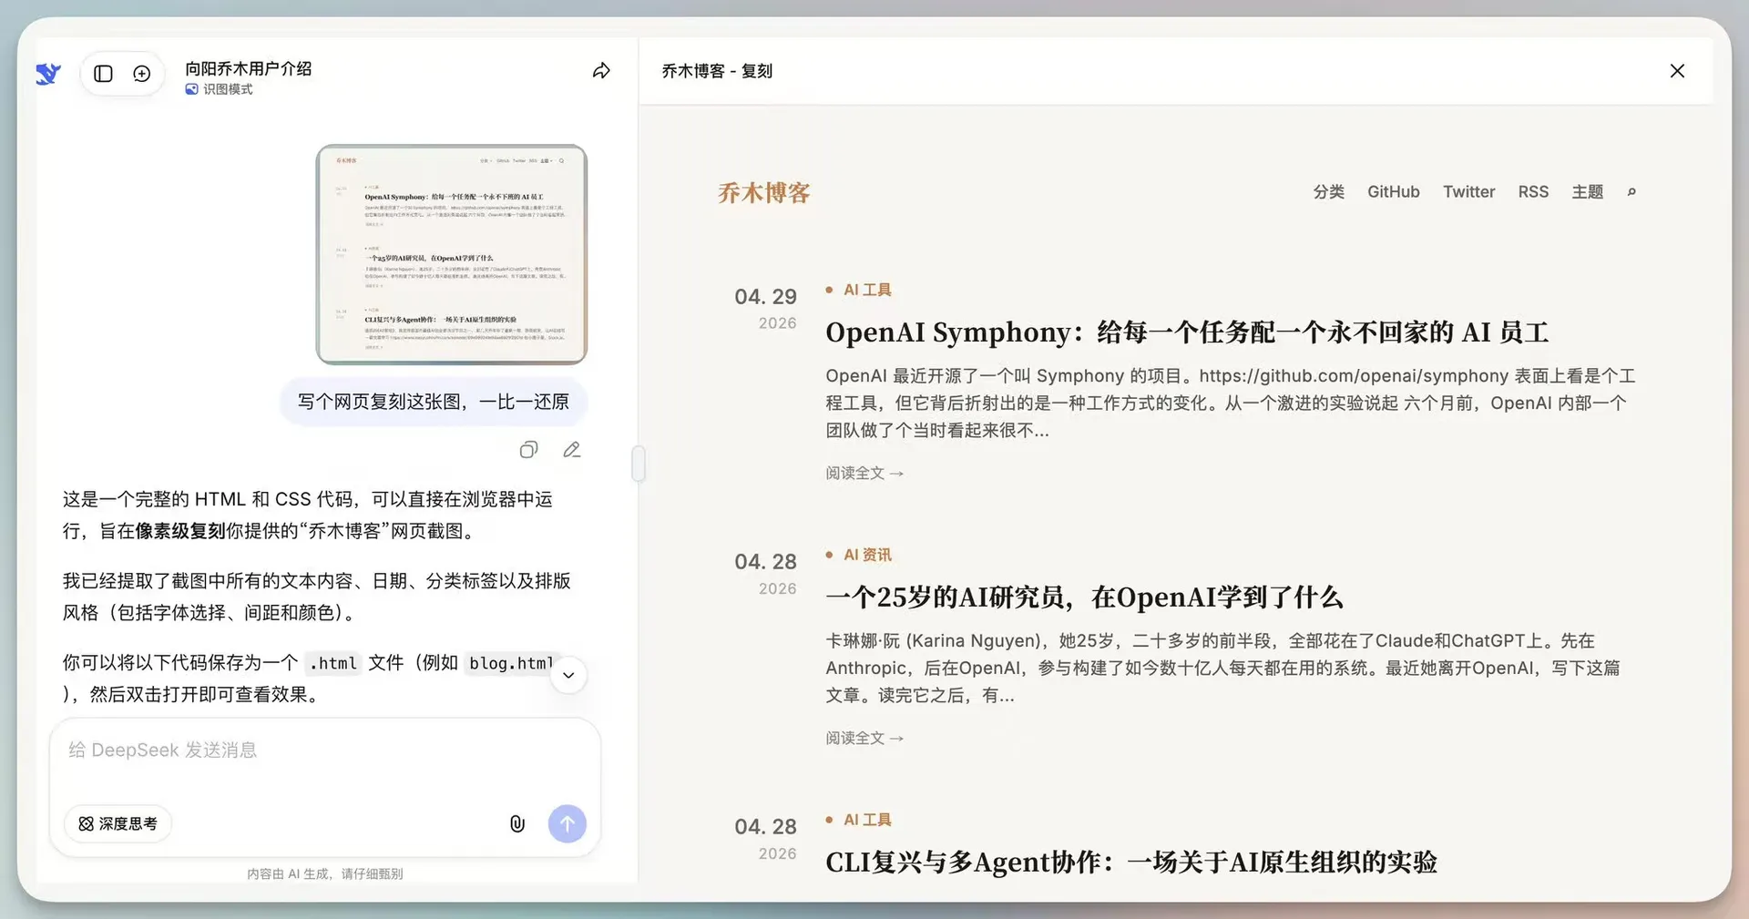Click the paperclip attach file icon
The image size is (1749, 919).
517,824
